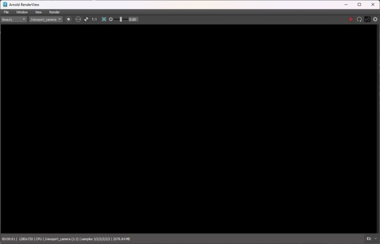Open the Render menu
The width and height of the screenshot is (380, 244).
coord(54,12)
